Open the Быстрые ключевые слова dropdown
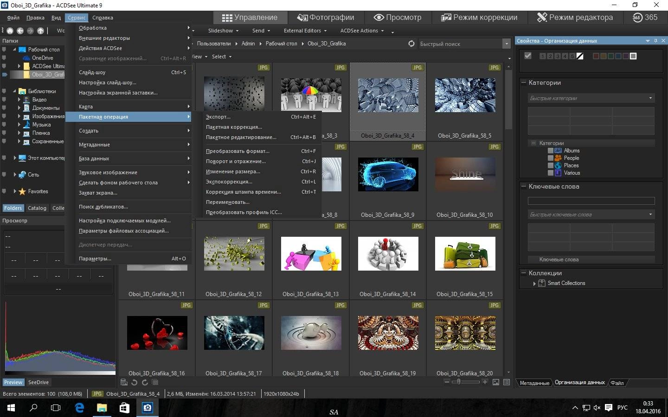The width and height of the screenshot is (668, 417). point(650,215)
